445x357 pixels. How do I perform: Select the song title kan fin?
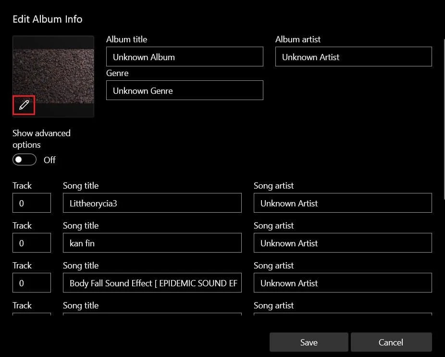tap(152, 243)
